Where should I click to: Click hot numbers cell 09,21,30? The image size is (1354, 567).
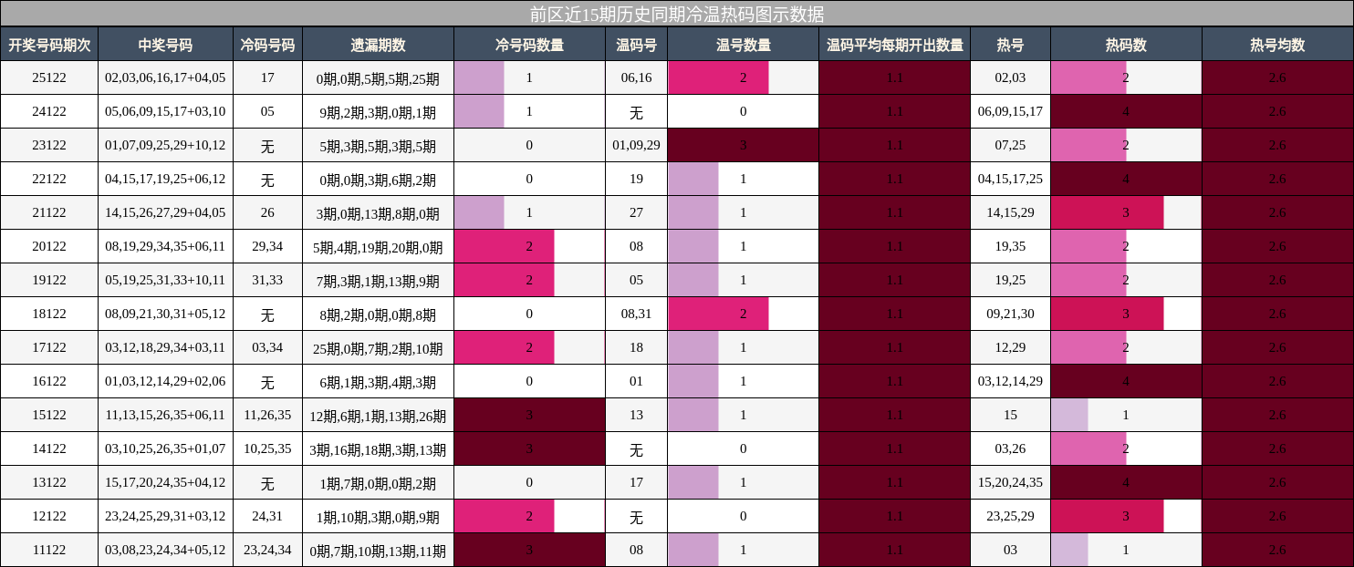pyautogui.click(x=1010, y=314)
